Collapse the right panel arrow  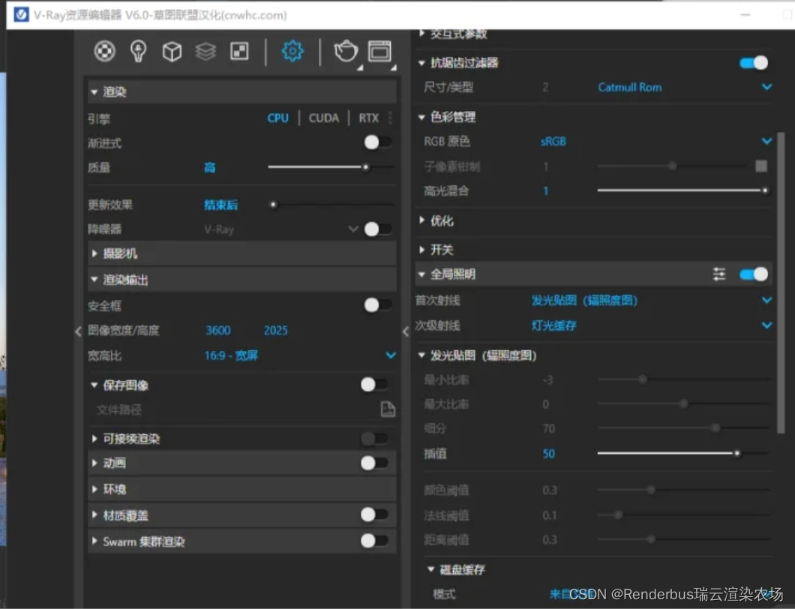coord(406,331)
